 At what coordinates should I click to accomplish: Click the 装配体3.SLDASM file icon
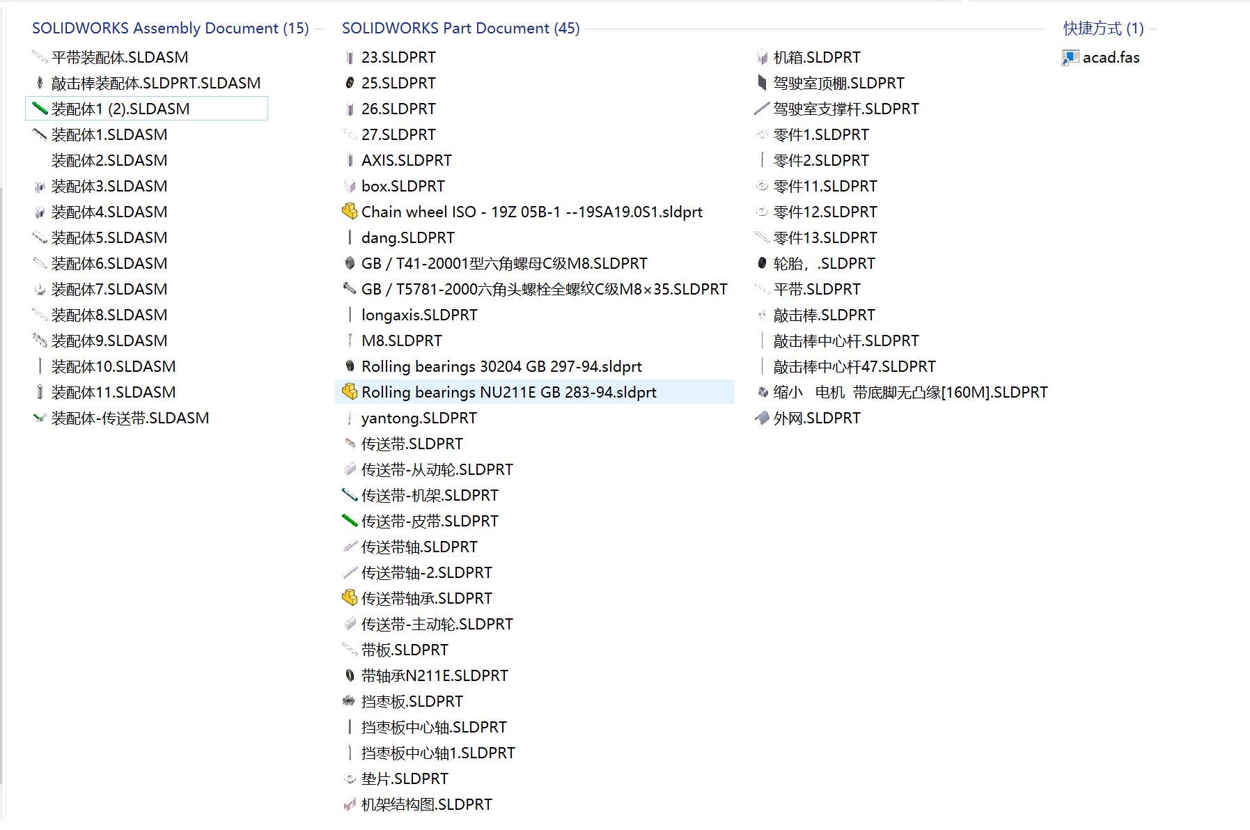point(40,186)
